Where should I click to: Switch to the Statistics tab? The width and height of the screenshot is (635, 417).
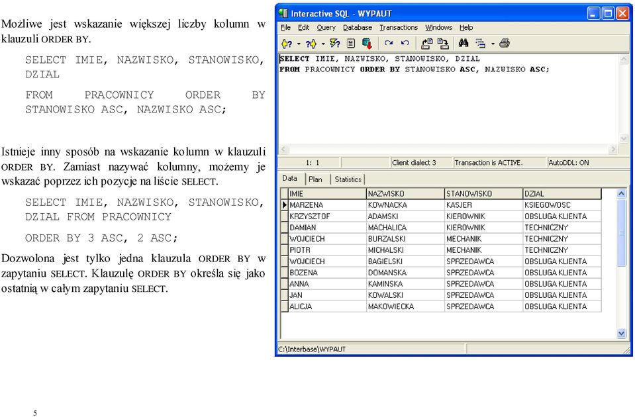click(x=348, y=179)
